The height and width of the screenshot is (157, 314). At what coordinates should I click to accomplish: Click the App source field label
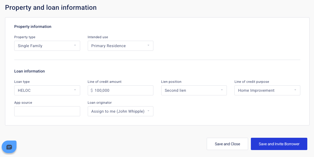tap(23, 103)
